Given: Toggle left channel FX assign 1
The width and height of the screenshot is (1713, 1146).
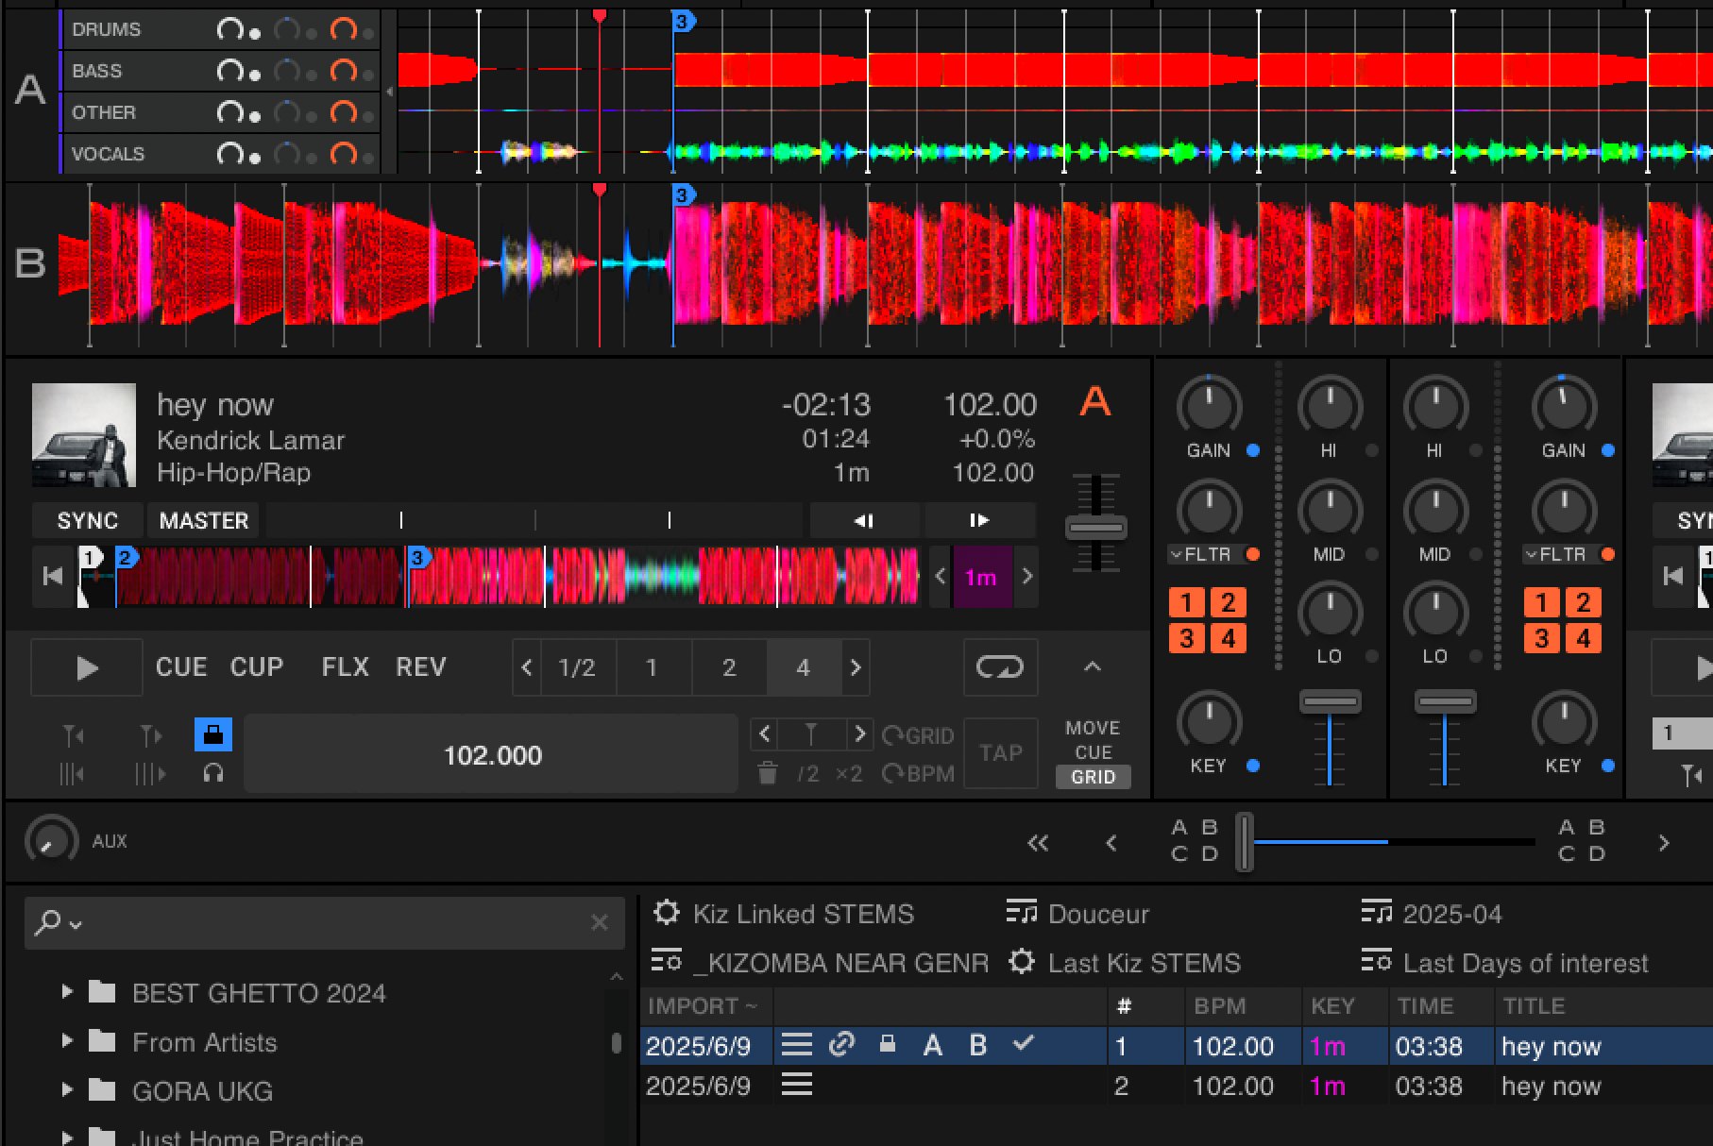Looking at the screenshot, I should coord(1187,602).
